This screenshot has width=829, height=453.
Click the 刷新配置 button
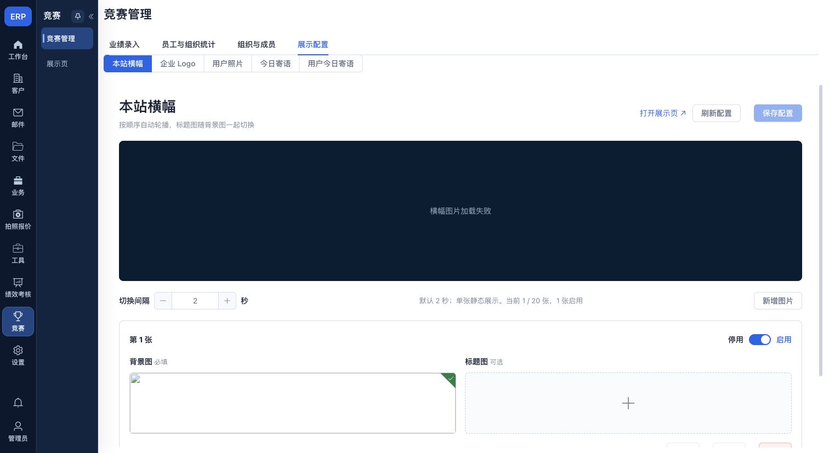tap(717, 113)
